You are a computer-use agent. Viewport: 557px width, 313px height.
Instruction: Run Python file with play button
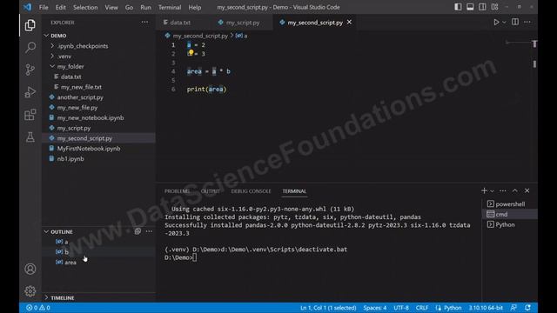click(496, 22)
